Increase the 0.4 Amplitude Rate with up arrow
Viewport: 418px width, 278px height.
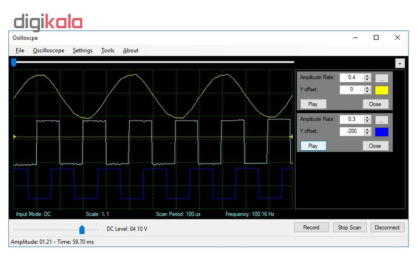pos(367,76)
